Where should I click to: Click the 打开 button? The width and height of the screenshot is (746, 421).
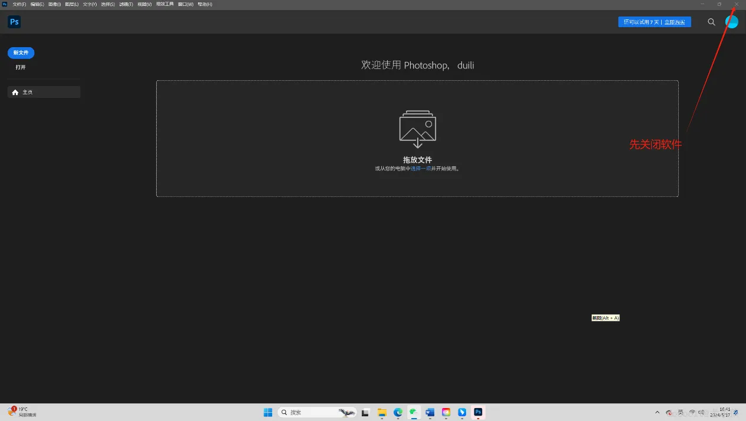coord(21,67)
